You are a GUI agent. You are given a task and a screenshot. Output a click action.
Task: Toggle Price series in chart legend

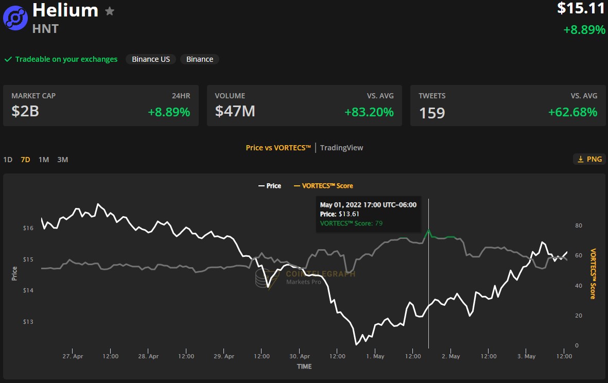(x=269, y=186)
